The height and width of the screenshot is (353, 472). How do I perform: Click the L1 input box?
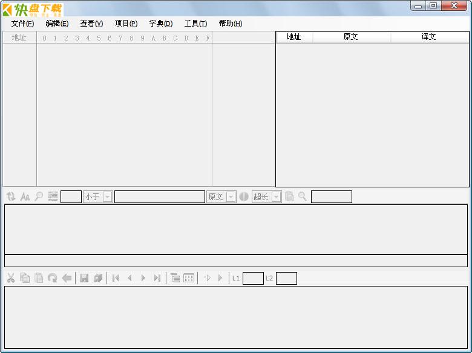click(x=253, y=278)
